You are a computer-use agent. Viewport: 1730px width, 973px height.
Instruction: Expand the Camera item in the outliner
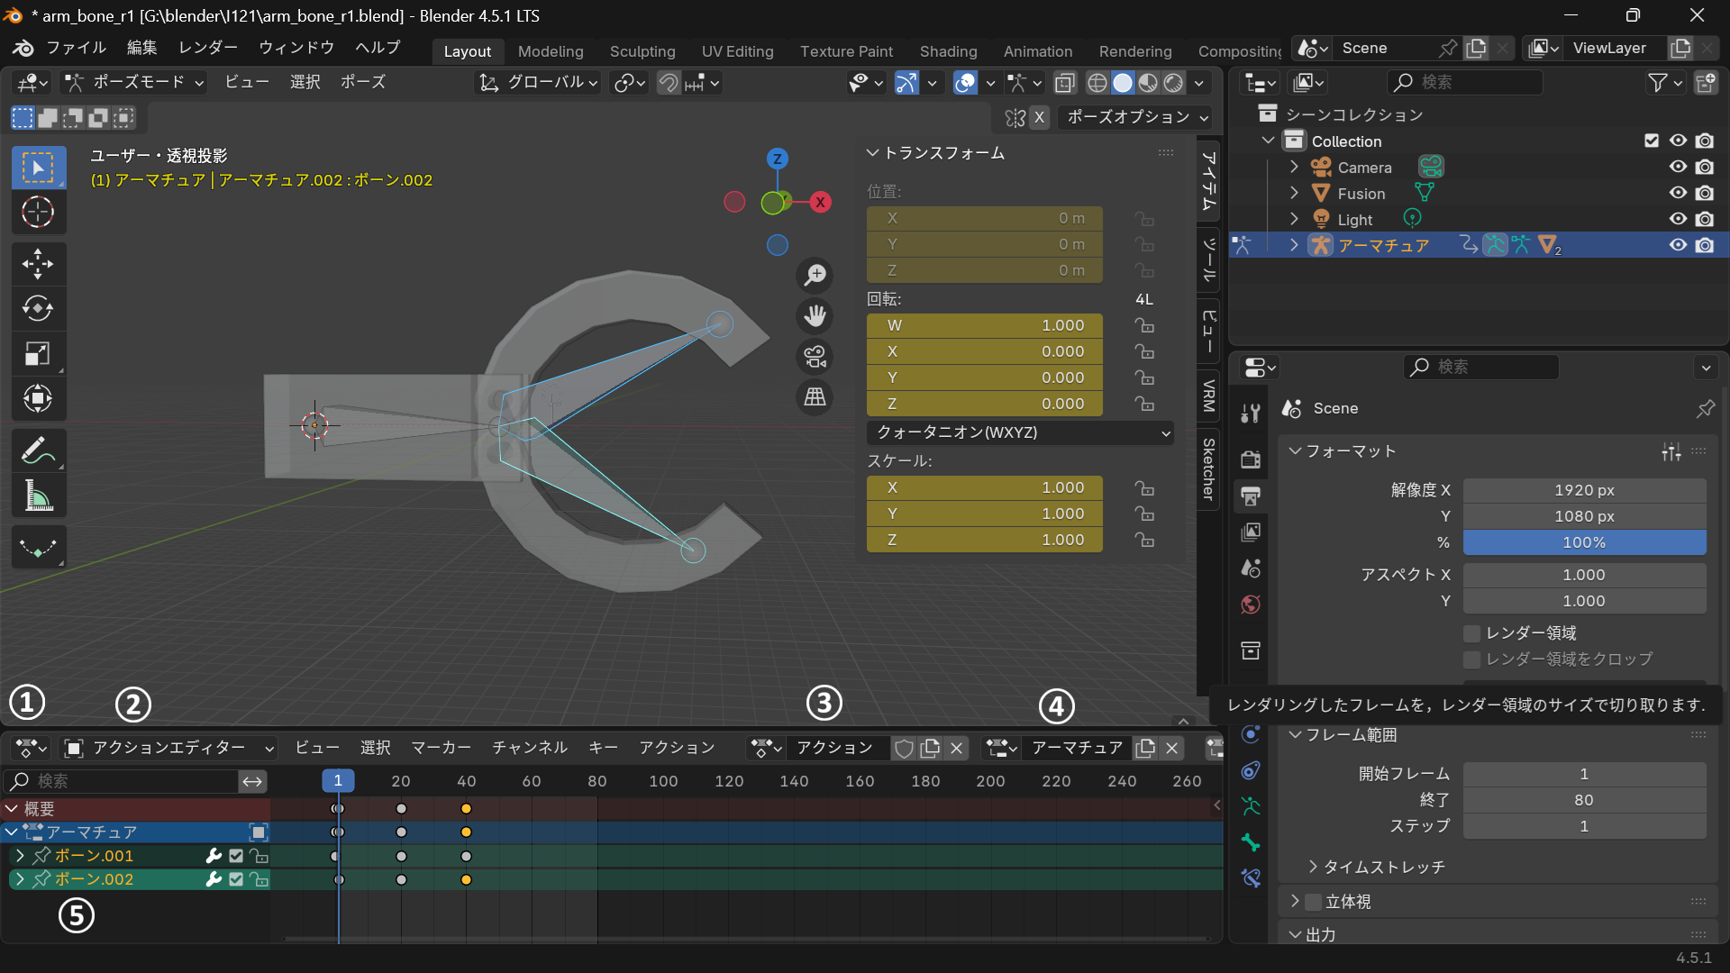(1295, 168)
